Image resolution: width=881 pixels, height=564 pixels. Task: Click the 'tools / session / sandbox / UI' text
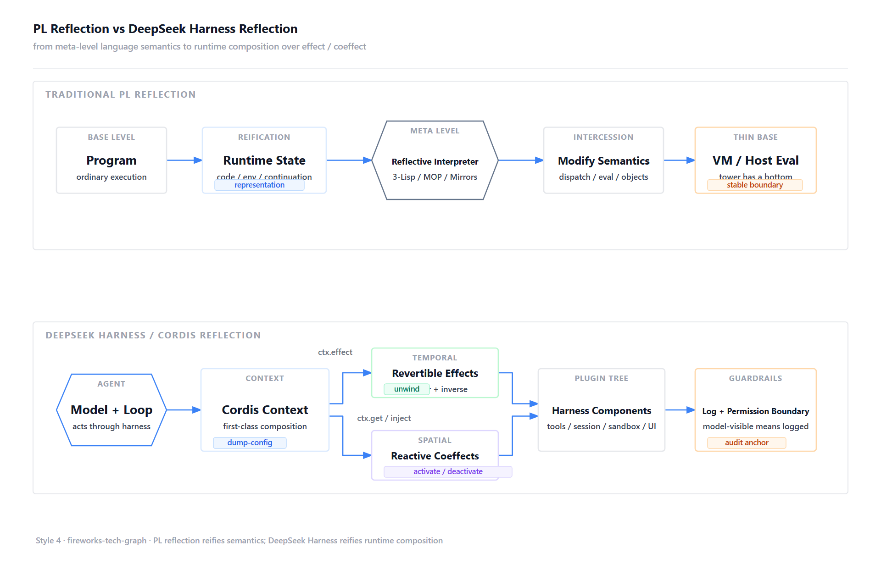602,426
